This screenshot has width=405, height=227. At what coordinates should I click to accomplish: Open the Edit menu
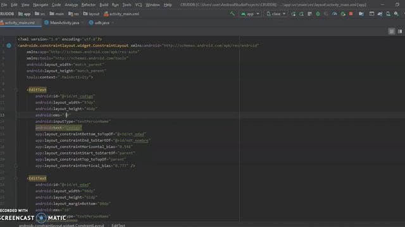pos(14,4)
